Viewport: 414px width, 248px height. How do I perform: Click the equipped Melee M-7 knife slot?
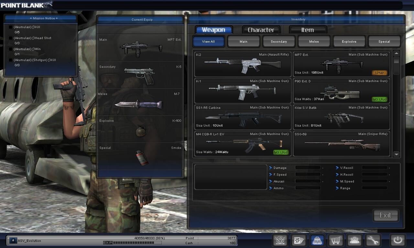coord(140,102)
